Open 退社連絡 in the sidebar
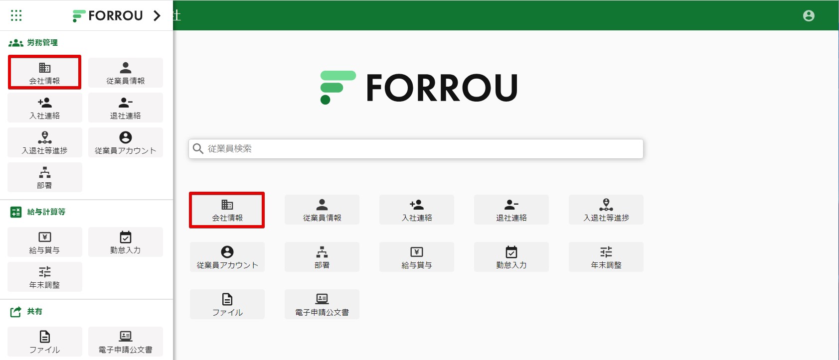 (x=126, y=108)
